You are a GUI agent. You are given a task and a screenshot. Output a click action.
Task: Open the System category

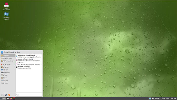click(8, 83)
